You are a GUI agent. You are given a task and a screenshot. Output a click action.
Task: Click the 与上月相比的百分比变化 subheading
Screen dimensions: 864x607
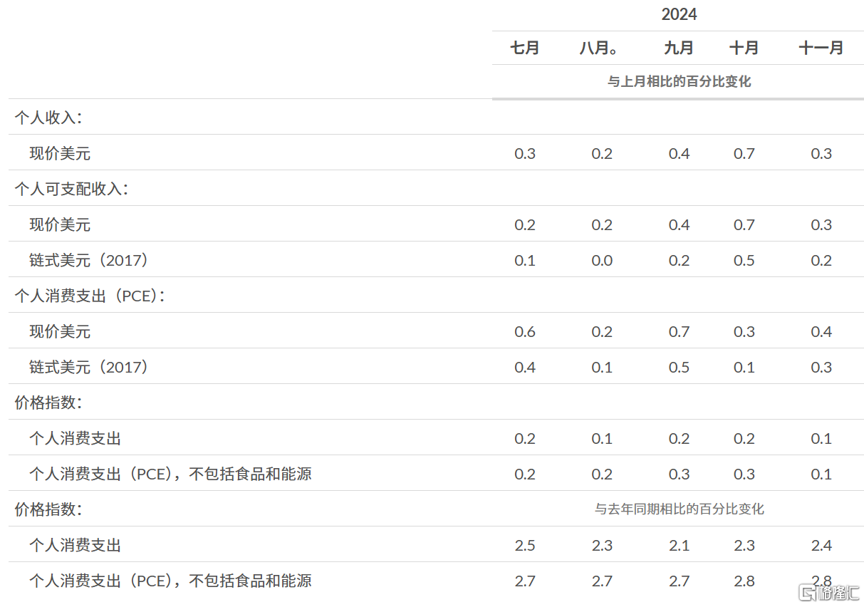tap(679, 81)
